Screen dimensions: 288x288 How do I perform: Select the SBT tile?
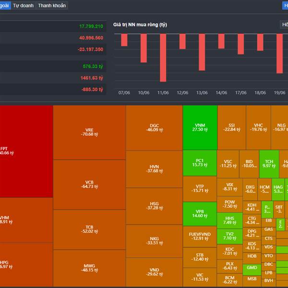coord(279,209)
